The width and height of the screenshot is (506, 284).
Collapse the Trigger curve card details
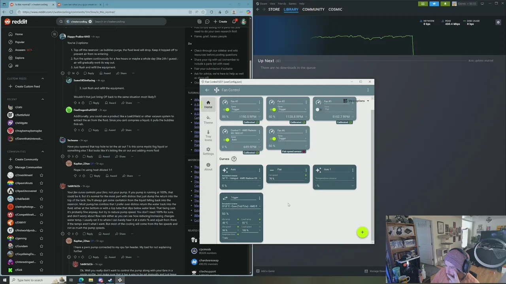pyautogui.click(x=259, y=214)
